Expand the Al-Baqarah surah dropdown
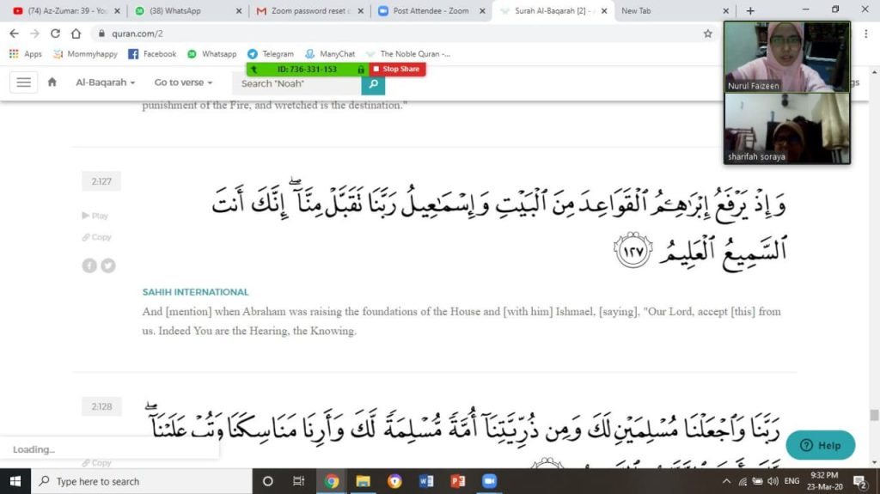Image resolution: width=880 pixels, height=494 pixels. (105, 82)
